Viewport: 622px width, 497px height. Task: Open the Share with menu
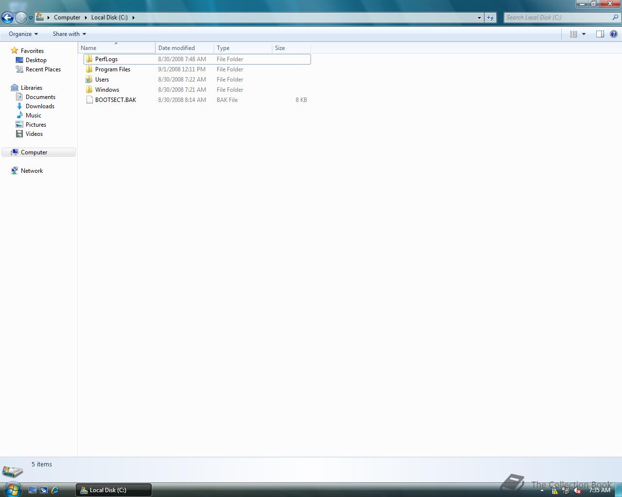(69, 34)
